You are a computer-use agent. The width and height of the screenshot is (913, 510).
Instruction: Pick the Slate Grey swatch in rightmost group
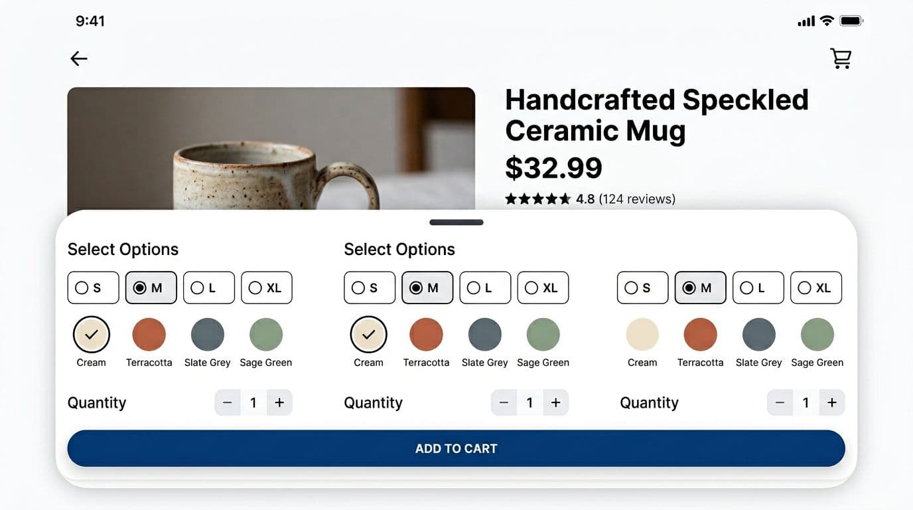758,335
